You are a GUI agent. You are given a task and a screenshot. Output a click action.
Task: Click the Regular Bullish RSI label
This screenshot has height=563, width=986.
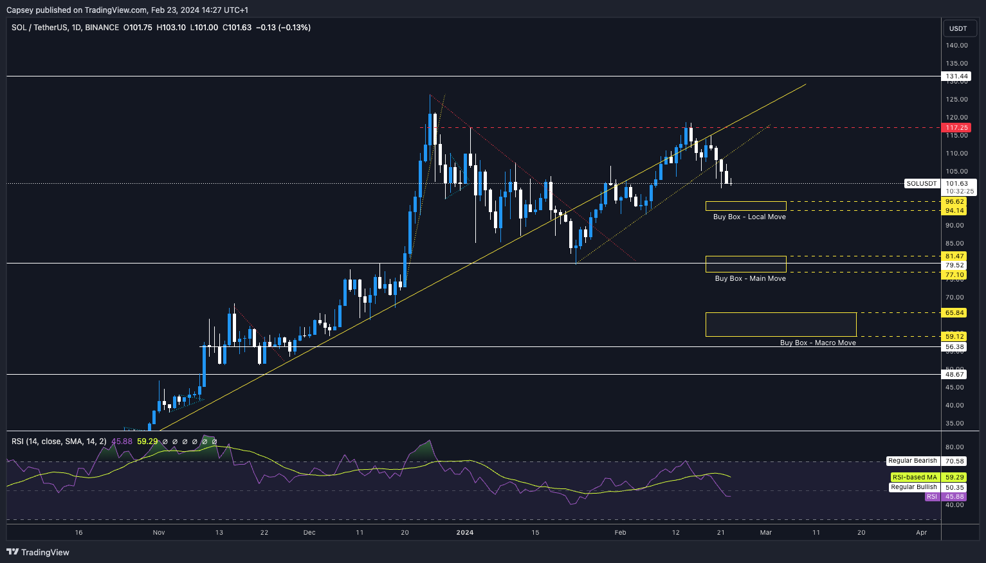pyautogui.click(x=913, y=487)
